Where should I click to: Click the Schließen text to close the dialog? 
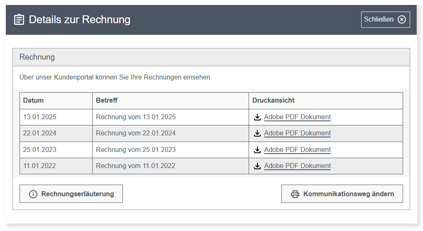pos(379,19)
